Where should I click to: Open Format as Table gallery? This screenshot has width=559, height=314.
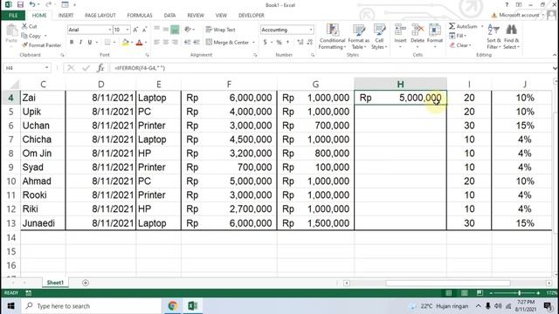coord(359,37)
